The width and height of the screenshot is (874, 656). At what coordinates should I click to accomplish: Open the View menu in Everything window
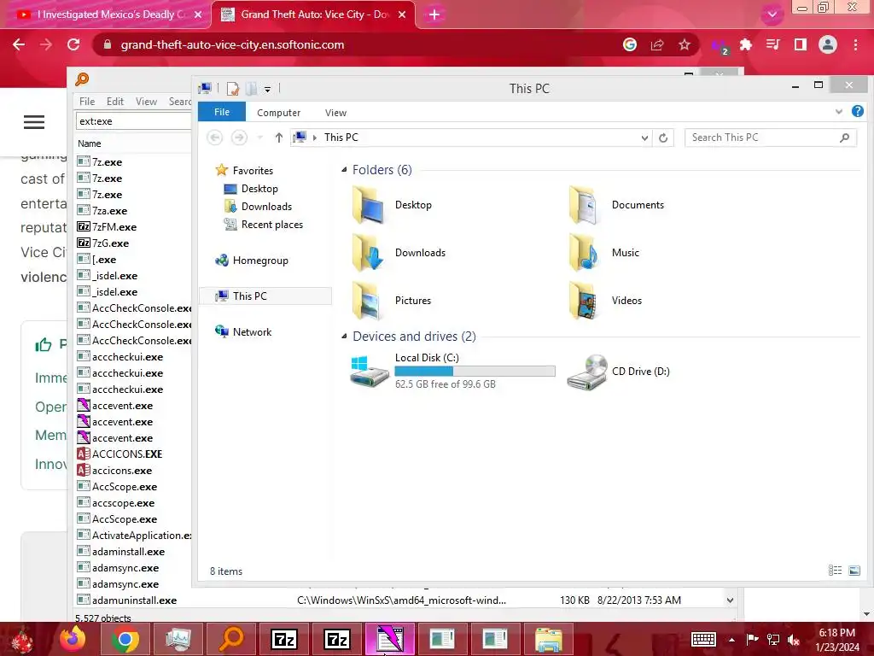146,102
